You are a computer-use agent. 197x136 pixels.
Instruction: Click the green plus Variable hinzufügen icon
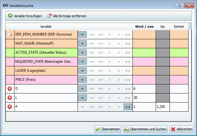10,16
